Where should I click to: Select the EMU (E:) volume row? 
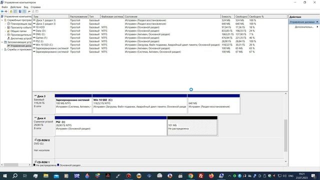click(x=145, y=34)
